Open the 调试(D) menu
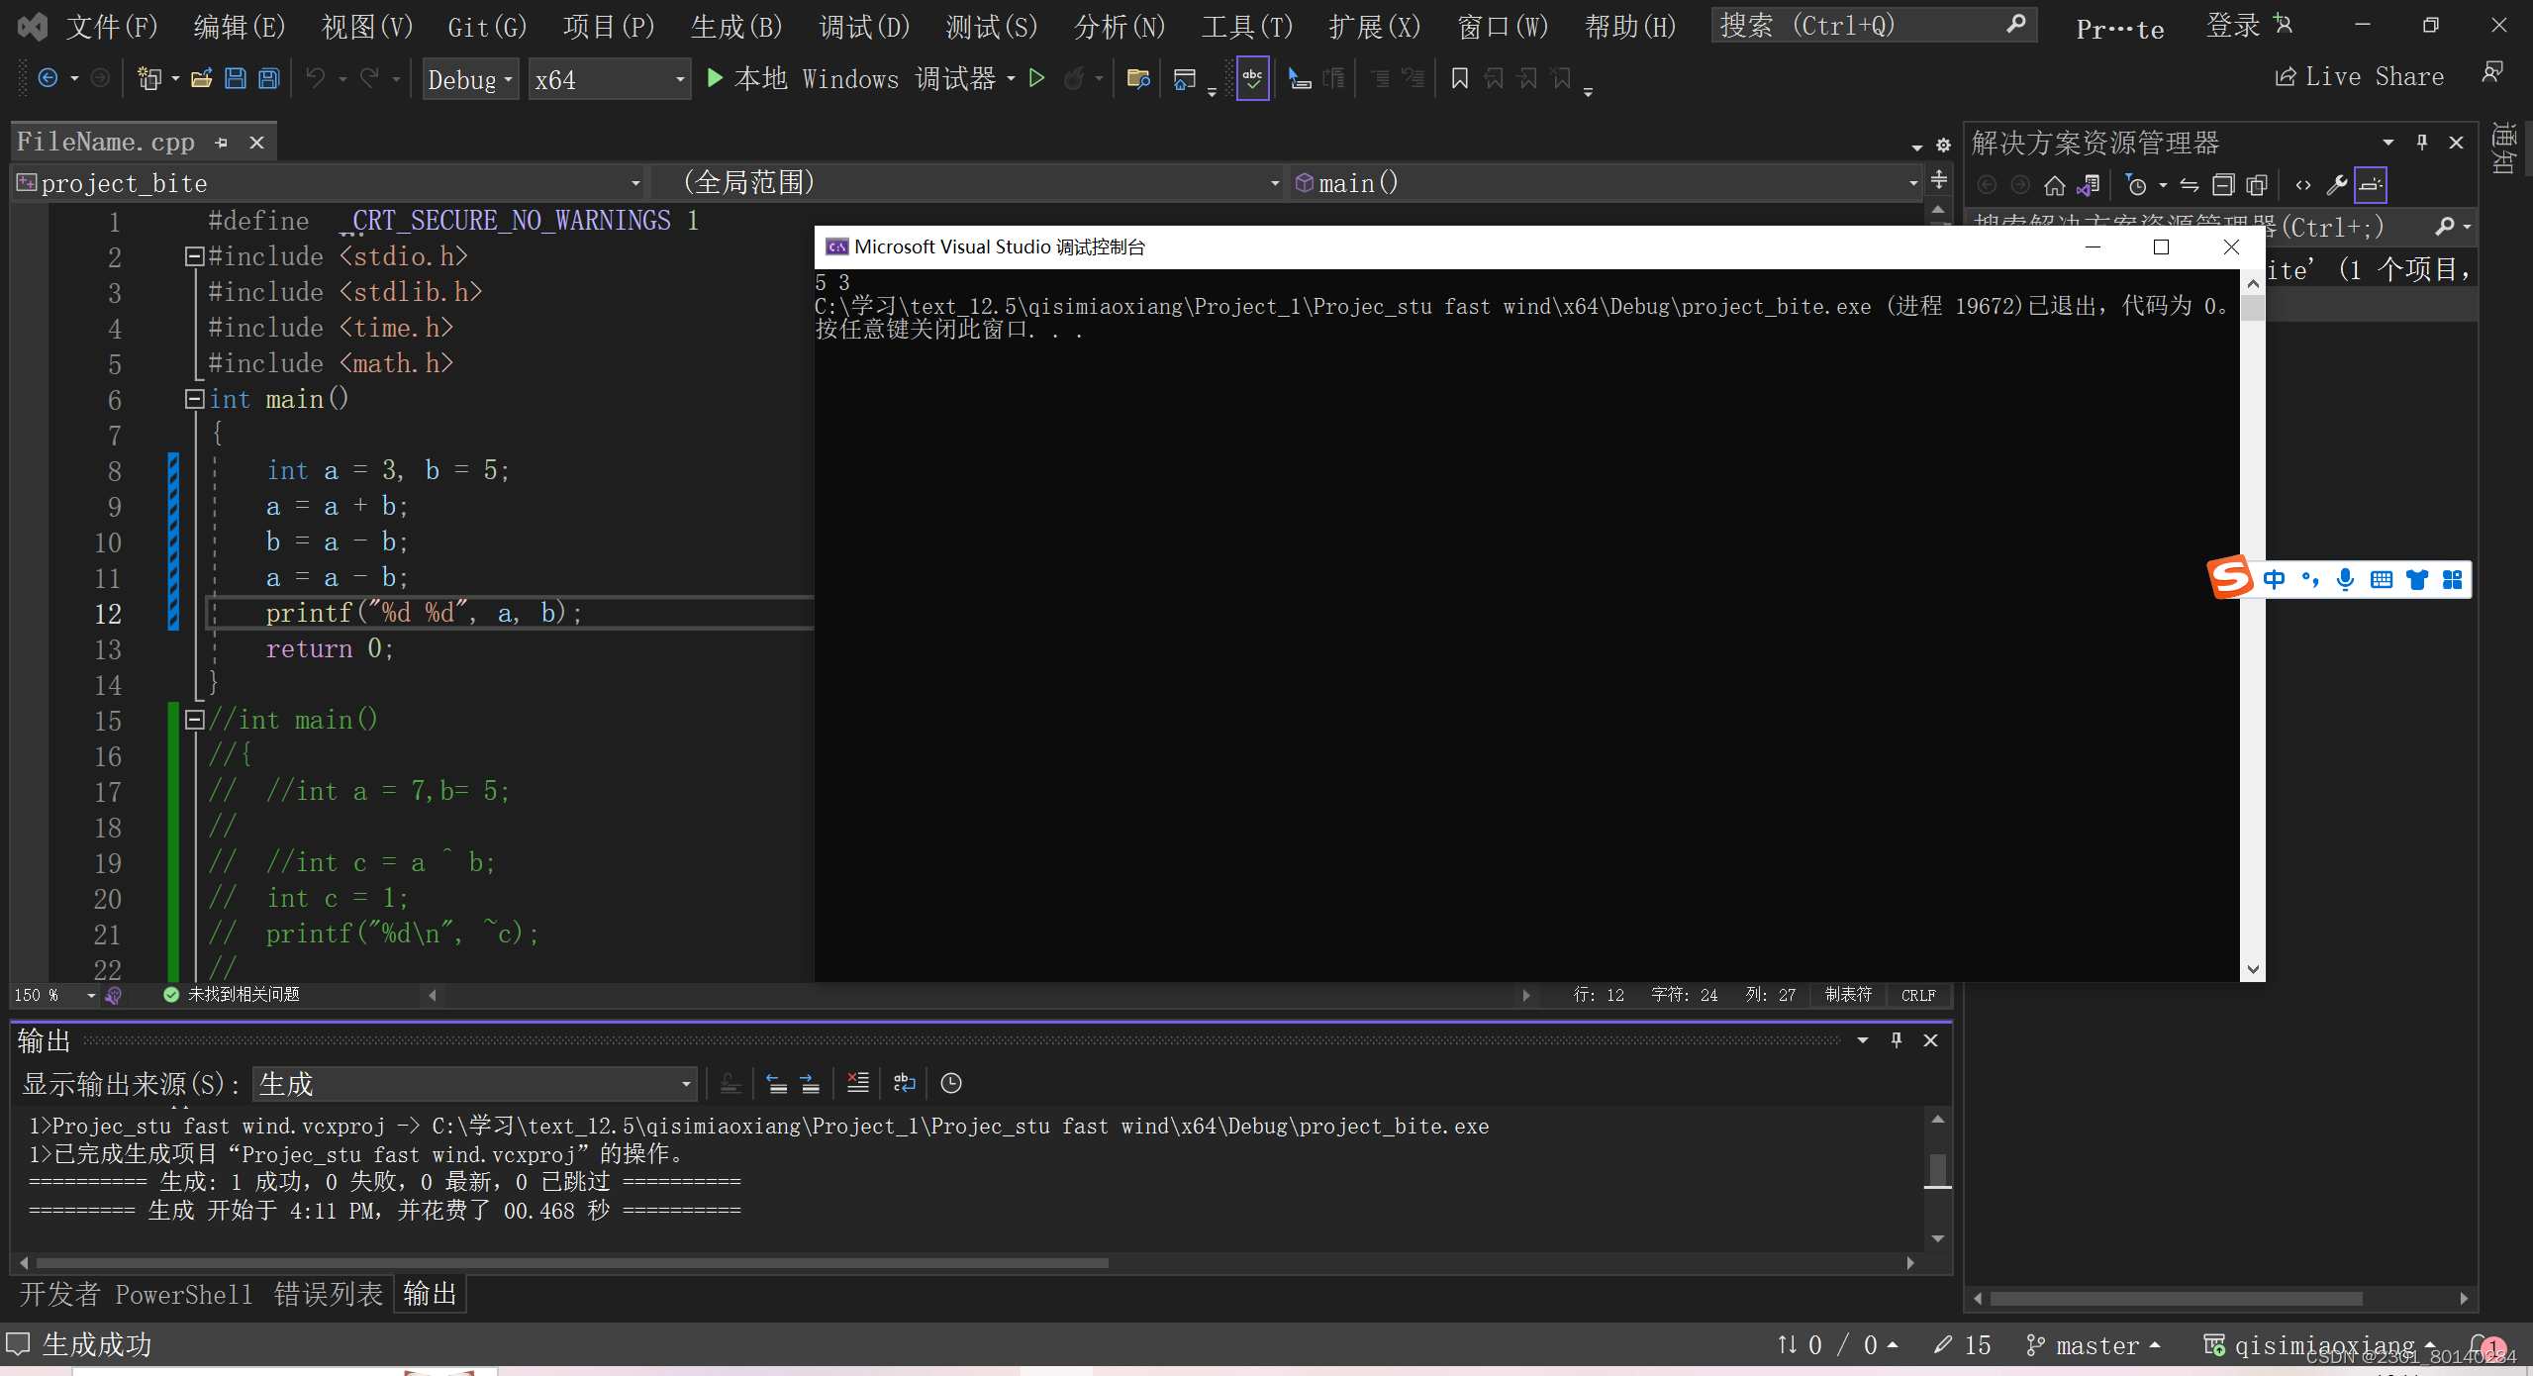This screenshot has width=2533, height=1376. tap(863, 27)
